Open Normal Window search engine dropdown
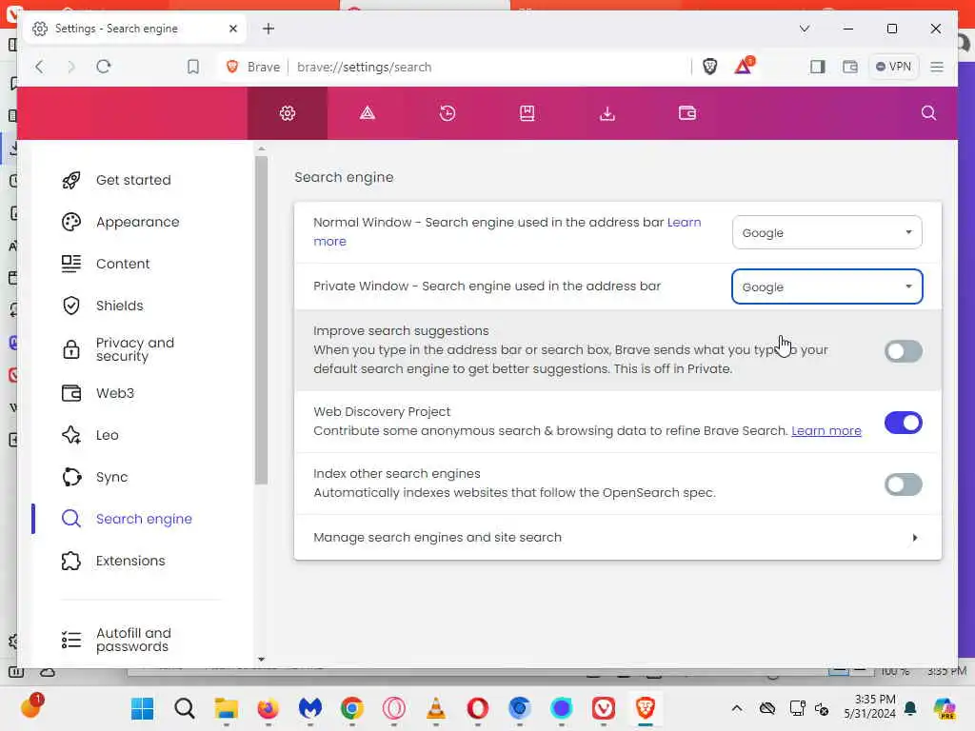 click(x=827, y=232)
